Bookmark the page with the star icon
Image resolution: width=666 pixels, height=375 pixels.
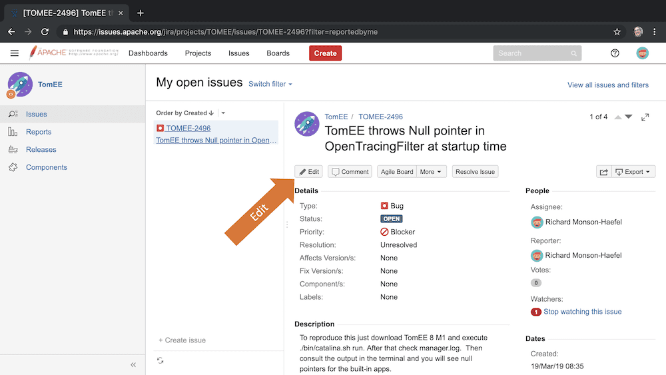pyautogui.click(x=617, y=32)
